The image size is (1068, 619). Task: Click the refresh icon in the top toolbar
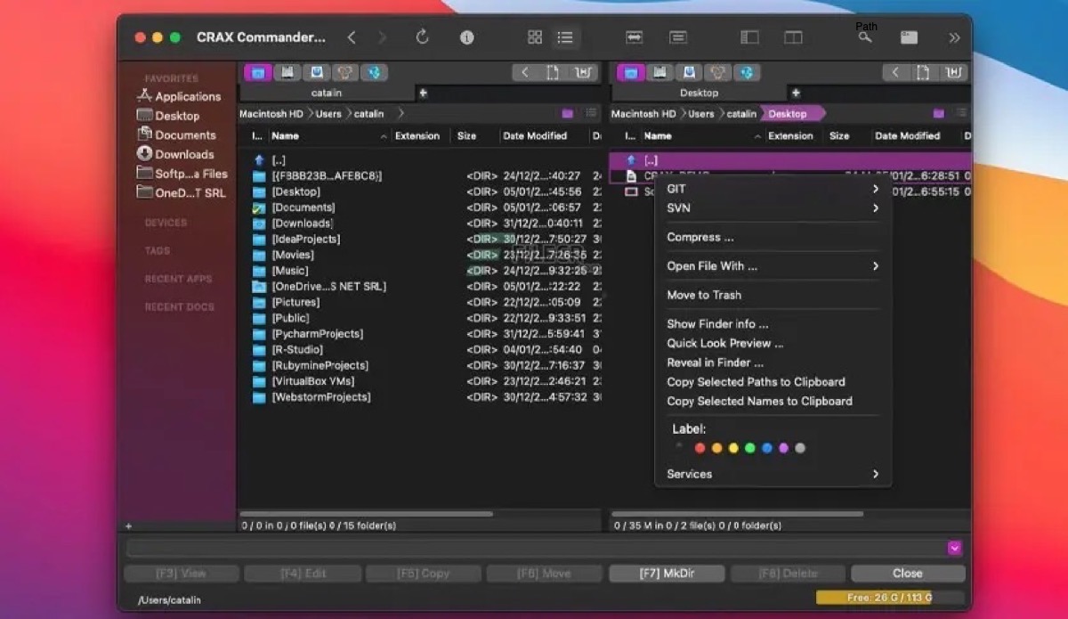[422, 37]
